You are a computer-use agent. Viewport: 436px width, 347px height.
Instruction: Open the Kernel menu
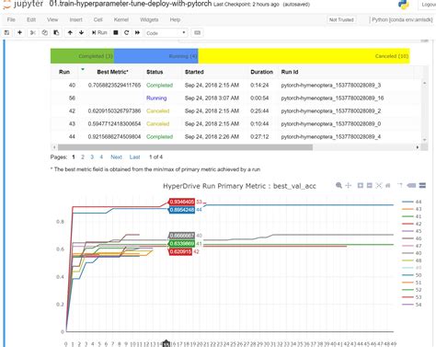(x=121, y=19)
